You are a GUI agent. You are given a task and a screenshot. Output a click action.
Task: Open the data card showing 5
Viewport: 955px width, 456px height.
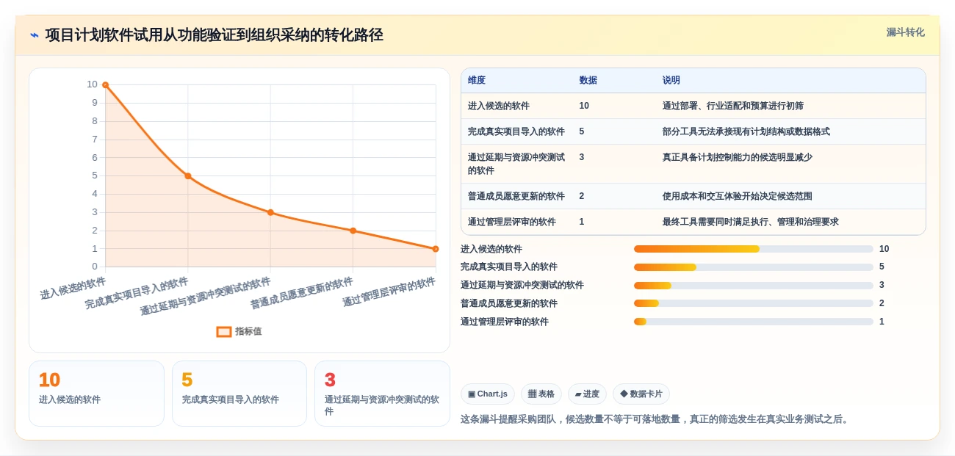tap(239, 394)
